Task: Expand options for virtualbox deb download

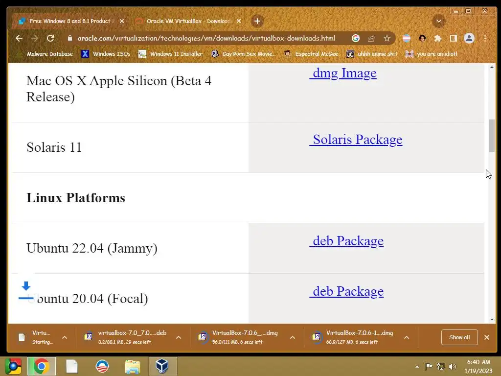Action: coord(179,337)
